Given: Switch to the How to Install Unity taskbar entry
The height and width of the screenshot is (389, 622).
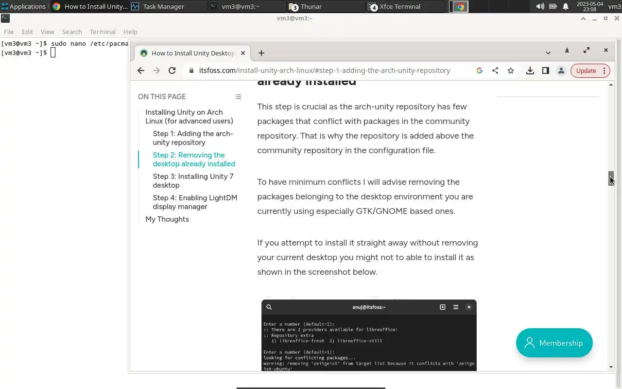Looking at the screenshot, I should tap(89, 6).
